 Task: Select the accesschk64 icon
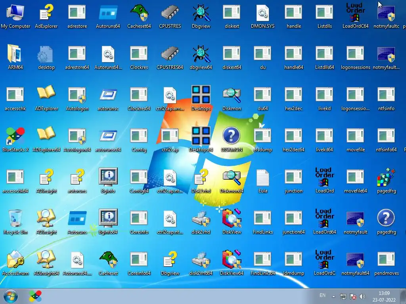tap(15, 180)
